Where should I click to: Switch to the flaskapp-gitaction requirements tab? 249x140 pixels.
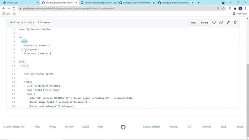tap(137, 3)
